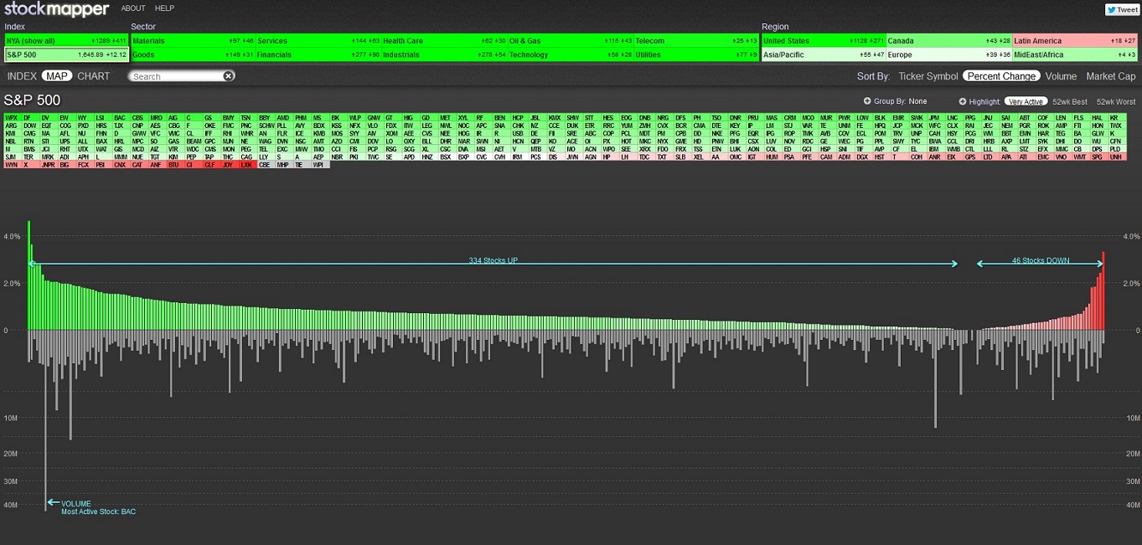Filter by Telecom sector
Screen dimensions: 1142x545
coord(696,40)
